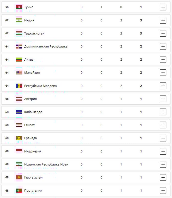This screenshot has height=198, width=172.
Task: Click the Tunisia flag icon
Action: click(19, 7)
